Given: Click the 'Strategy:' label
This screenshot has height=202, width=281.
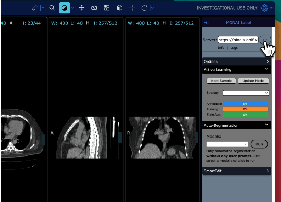Looking at the screenshot, I should [x=213, y=93].
